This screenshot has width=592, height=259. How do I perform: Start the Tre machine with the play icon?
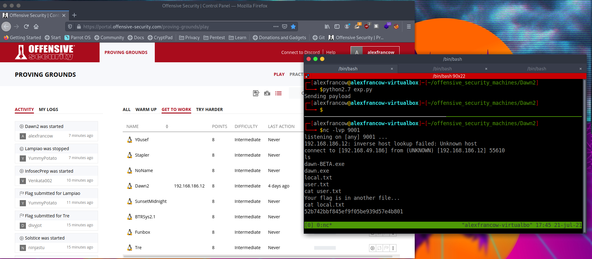click(372, 248)
